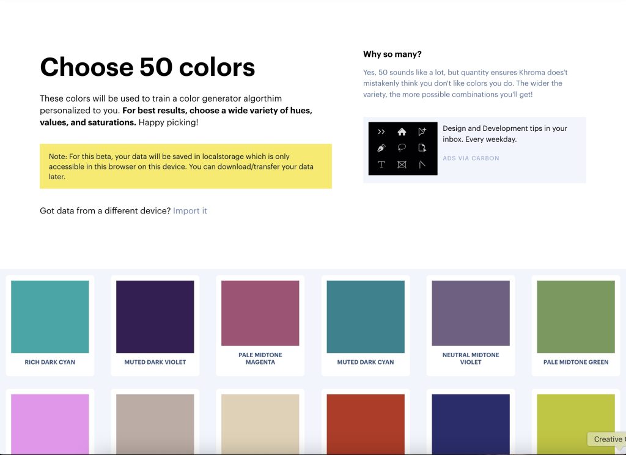
Task: Click the ADS VIA CARBON link
Action: (x=471, y=158)
